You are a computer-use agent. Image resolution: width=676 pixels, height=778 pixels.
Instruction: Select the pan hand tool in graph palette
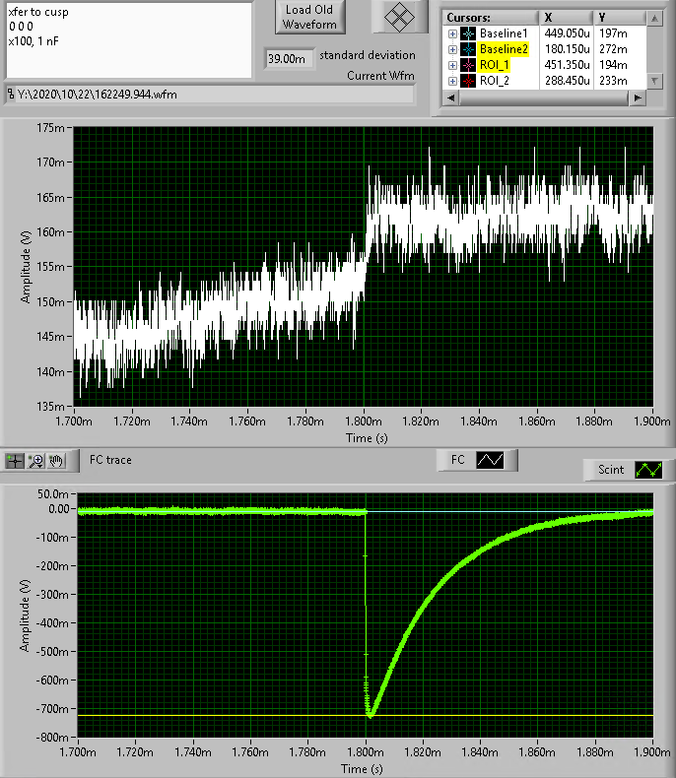point(56,460)
